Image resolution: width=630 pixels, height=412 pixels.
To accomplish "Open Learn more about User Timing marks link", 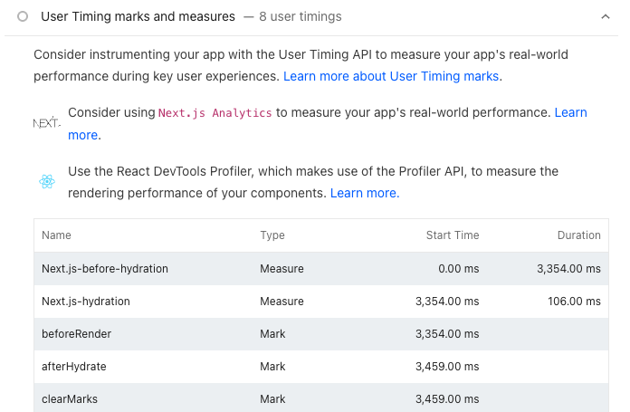I will [391, 76].
